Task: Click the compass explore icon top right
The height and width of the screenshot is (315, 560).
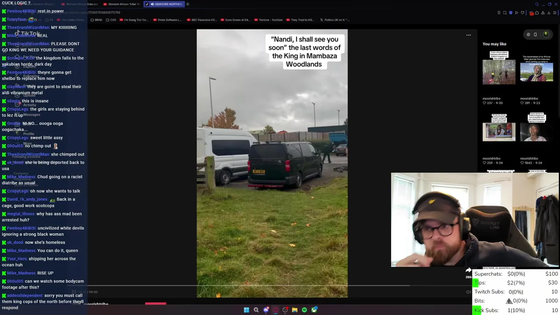Action: coord(528,35)
